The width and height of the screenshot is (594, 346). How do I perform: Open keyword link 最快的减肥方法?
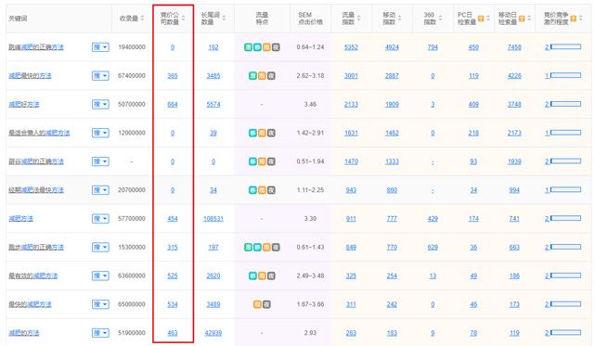(x=30, y=304)
